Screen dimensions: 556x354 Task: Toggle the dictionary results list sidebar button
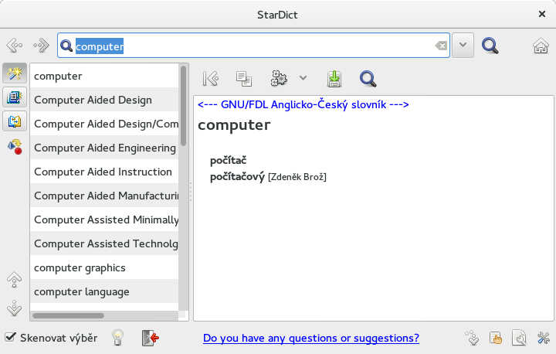pos(15,97)
